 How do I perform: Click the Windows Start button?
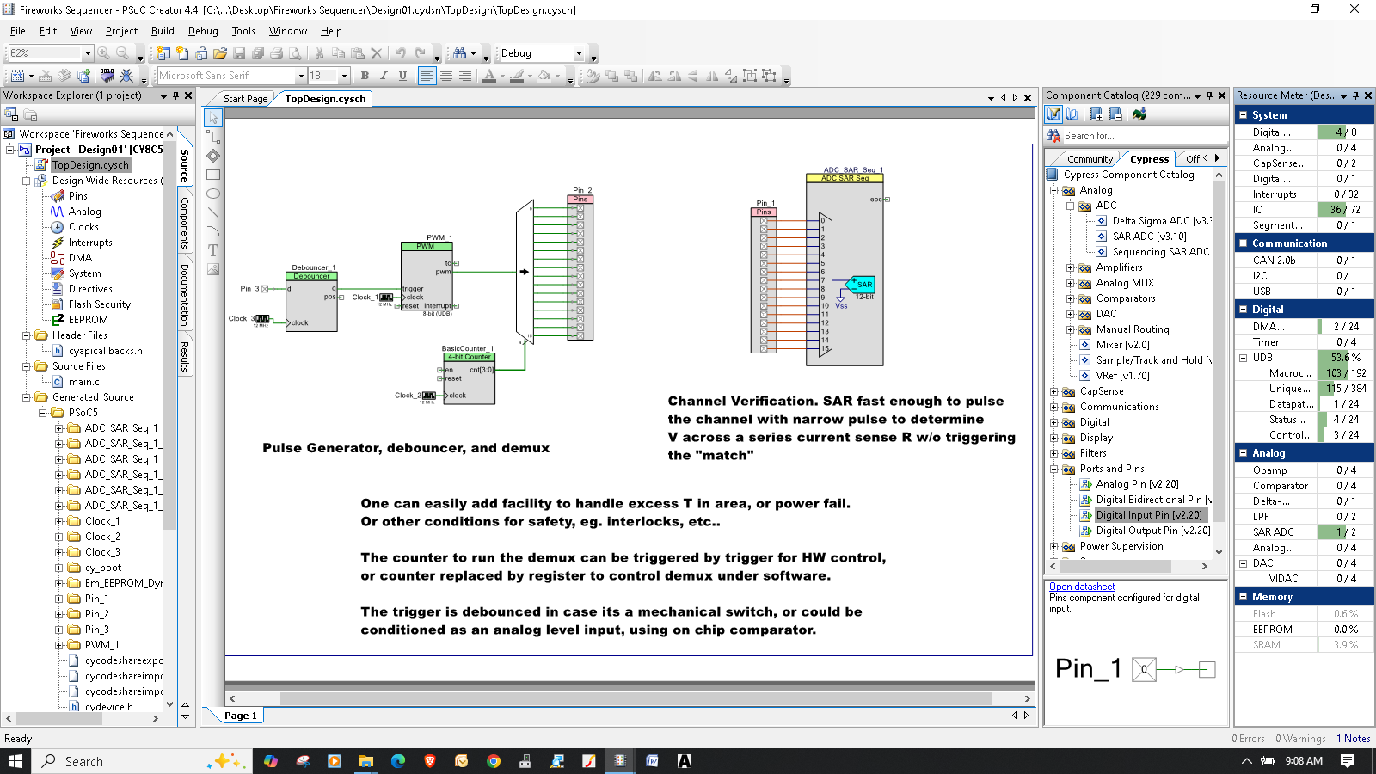pos(15,761)
